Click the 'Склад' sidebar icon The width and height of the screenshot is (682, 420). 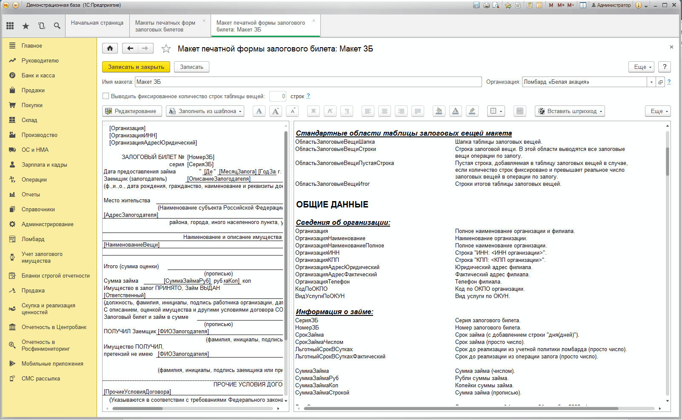tap(12, 120)
